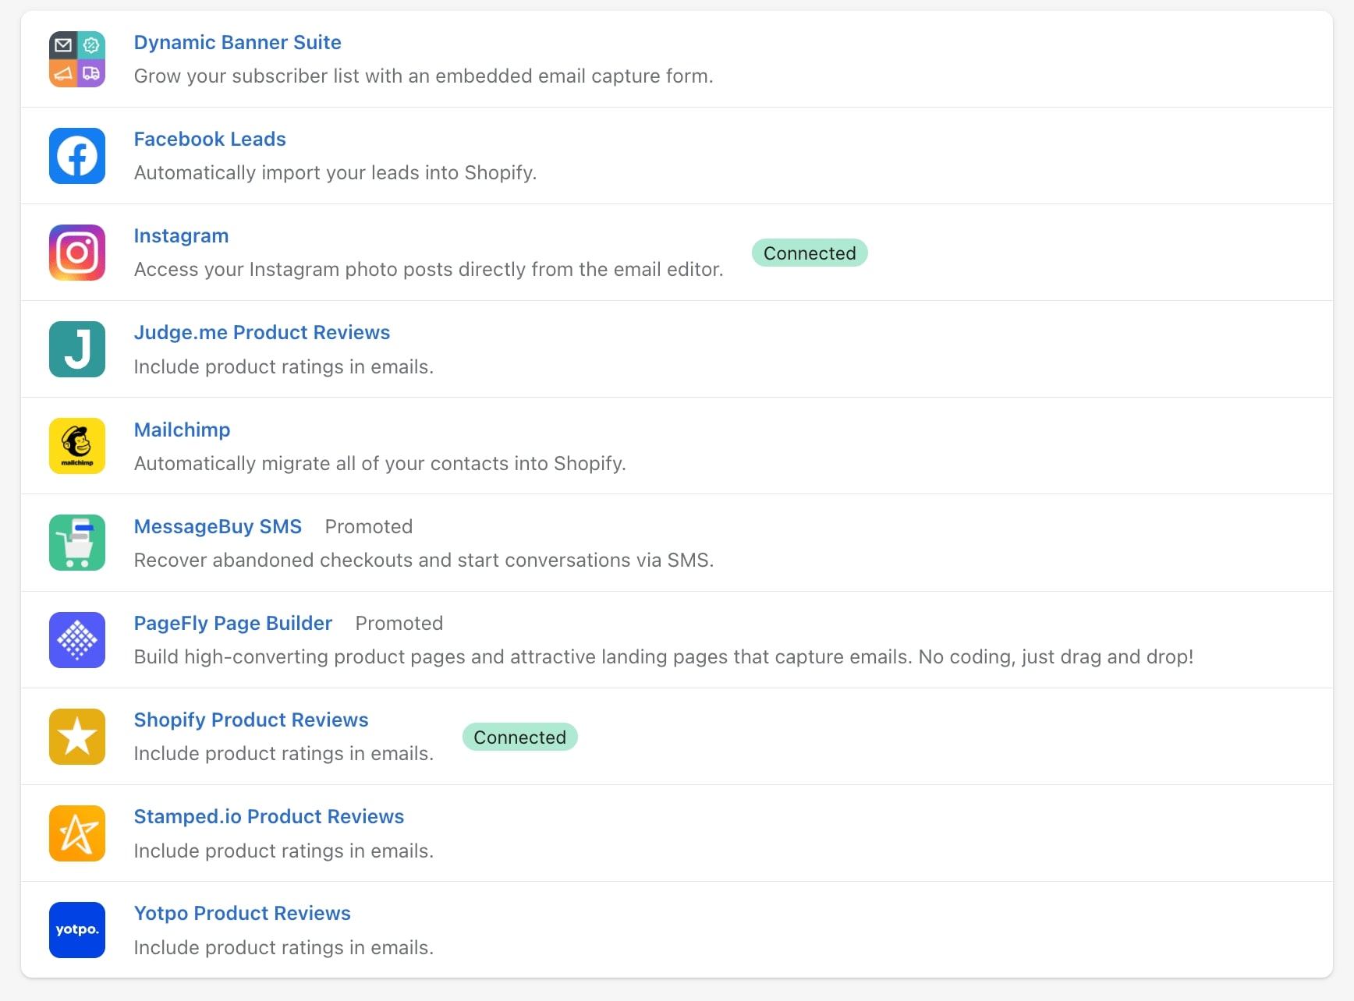Image resolution: width=1354 pixels, height=1001 pixels.
Task: Click 'Access your Instagram photo posts' description
Action: pos(429,269)
